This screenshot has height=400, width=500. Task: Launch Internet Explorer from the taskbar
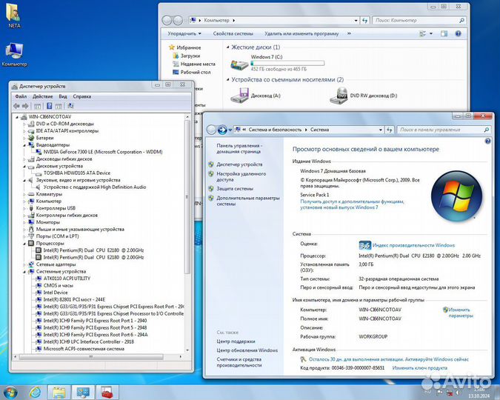pos(35,392)
